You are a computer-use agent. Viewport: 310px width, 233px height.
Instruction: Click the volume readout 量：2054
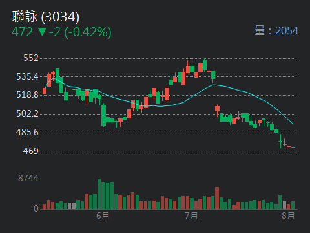(x=276, y=30)
